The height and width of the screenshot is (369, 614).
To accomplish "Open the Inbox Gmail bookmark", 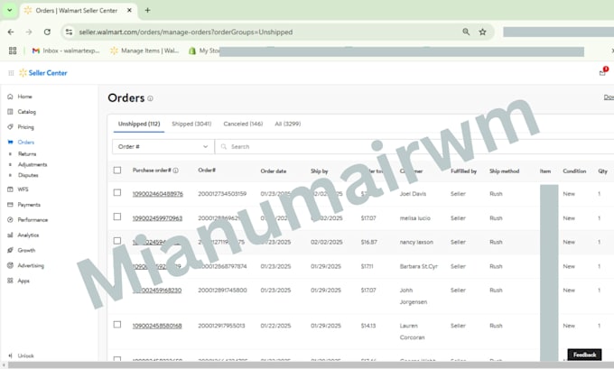I will 66,51.
